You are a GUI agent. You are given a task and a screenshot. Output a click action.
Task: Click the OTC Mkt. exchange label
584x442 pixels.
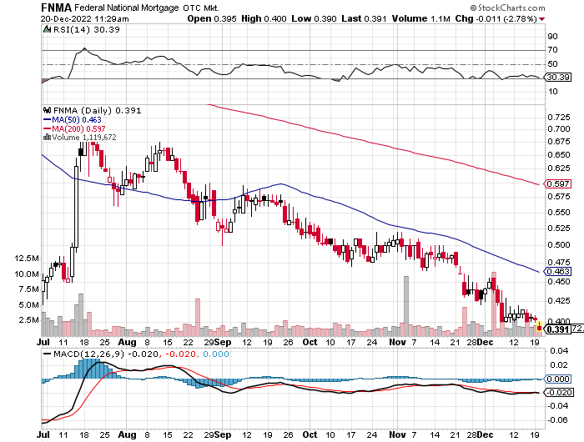coord(201,8)
